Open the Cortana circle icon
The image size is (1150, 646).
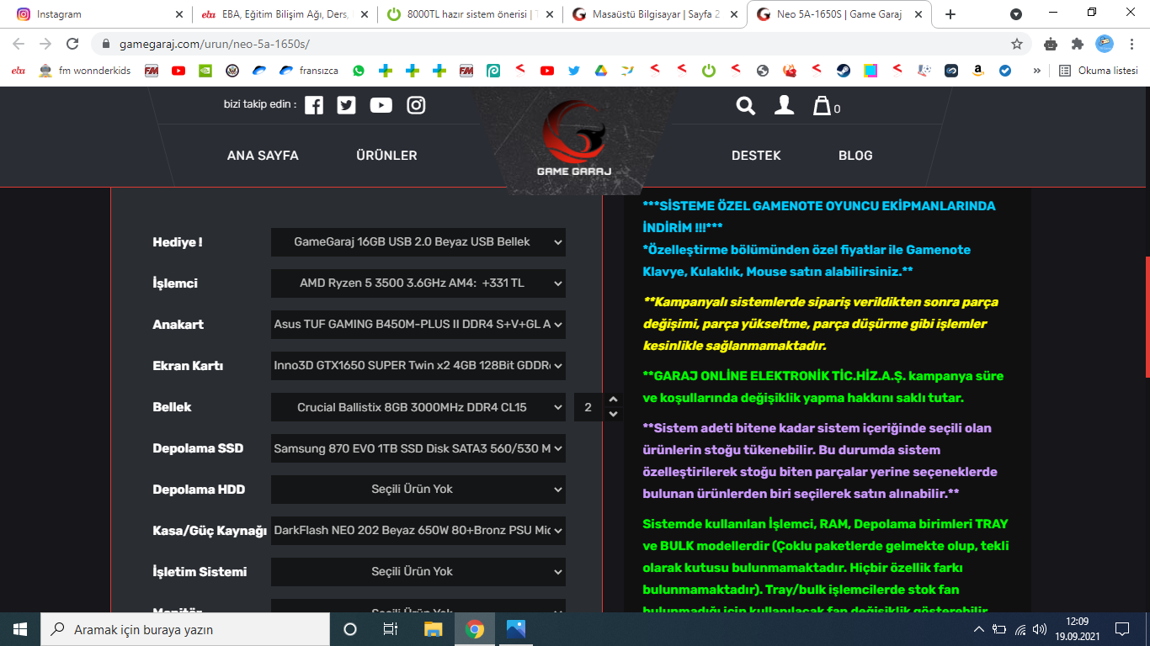[x=350, y=629]
